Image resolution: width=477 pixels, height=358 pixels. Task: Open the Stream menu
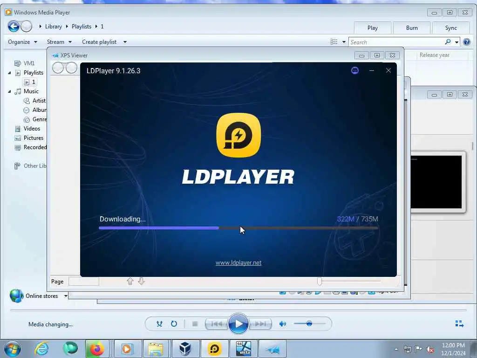click(59, 42)
